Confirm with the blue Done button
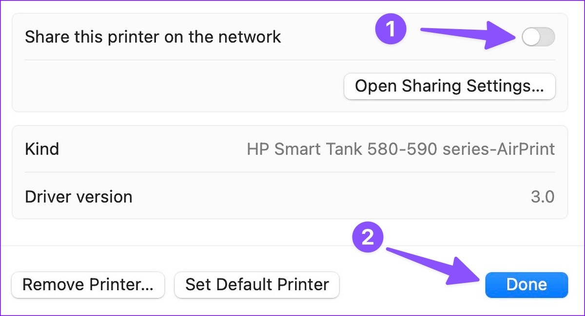The height and width of the screenshot is (316, 585). pos(526,284)
